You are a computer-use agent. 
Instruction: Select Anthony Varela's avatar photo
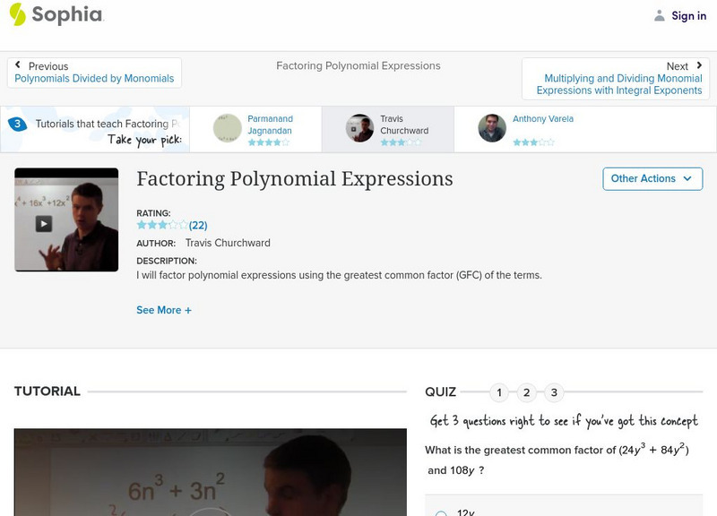point(492,128)
